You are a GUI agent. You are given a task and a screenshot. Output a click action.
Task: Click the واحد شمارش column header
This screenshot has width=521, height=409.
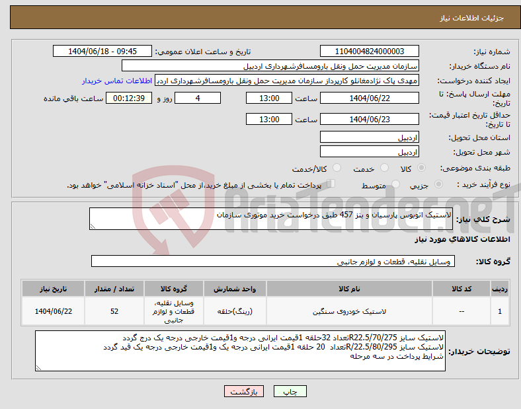pyautogui.click(x=235, y=289)
